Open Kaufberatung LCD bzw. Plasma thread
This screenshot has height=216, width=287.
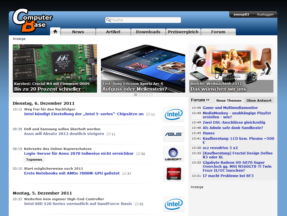(x=238, y=140)
